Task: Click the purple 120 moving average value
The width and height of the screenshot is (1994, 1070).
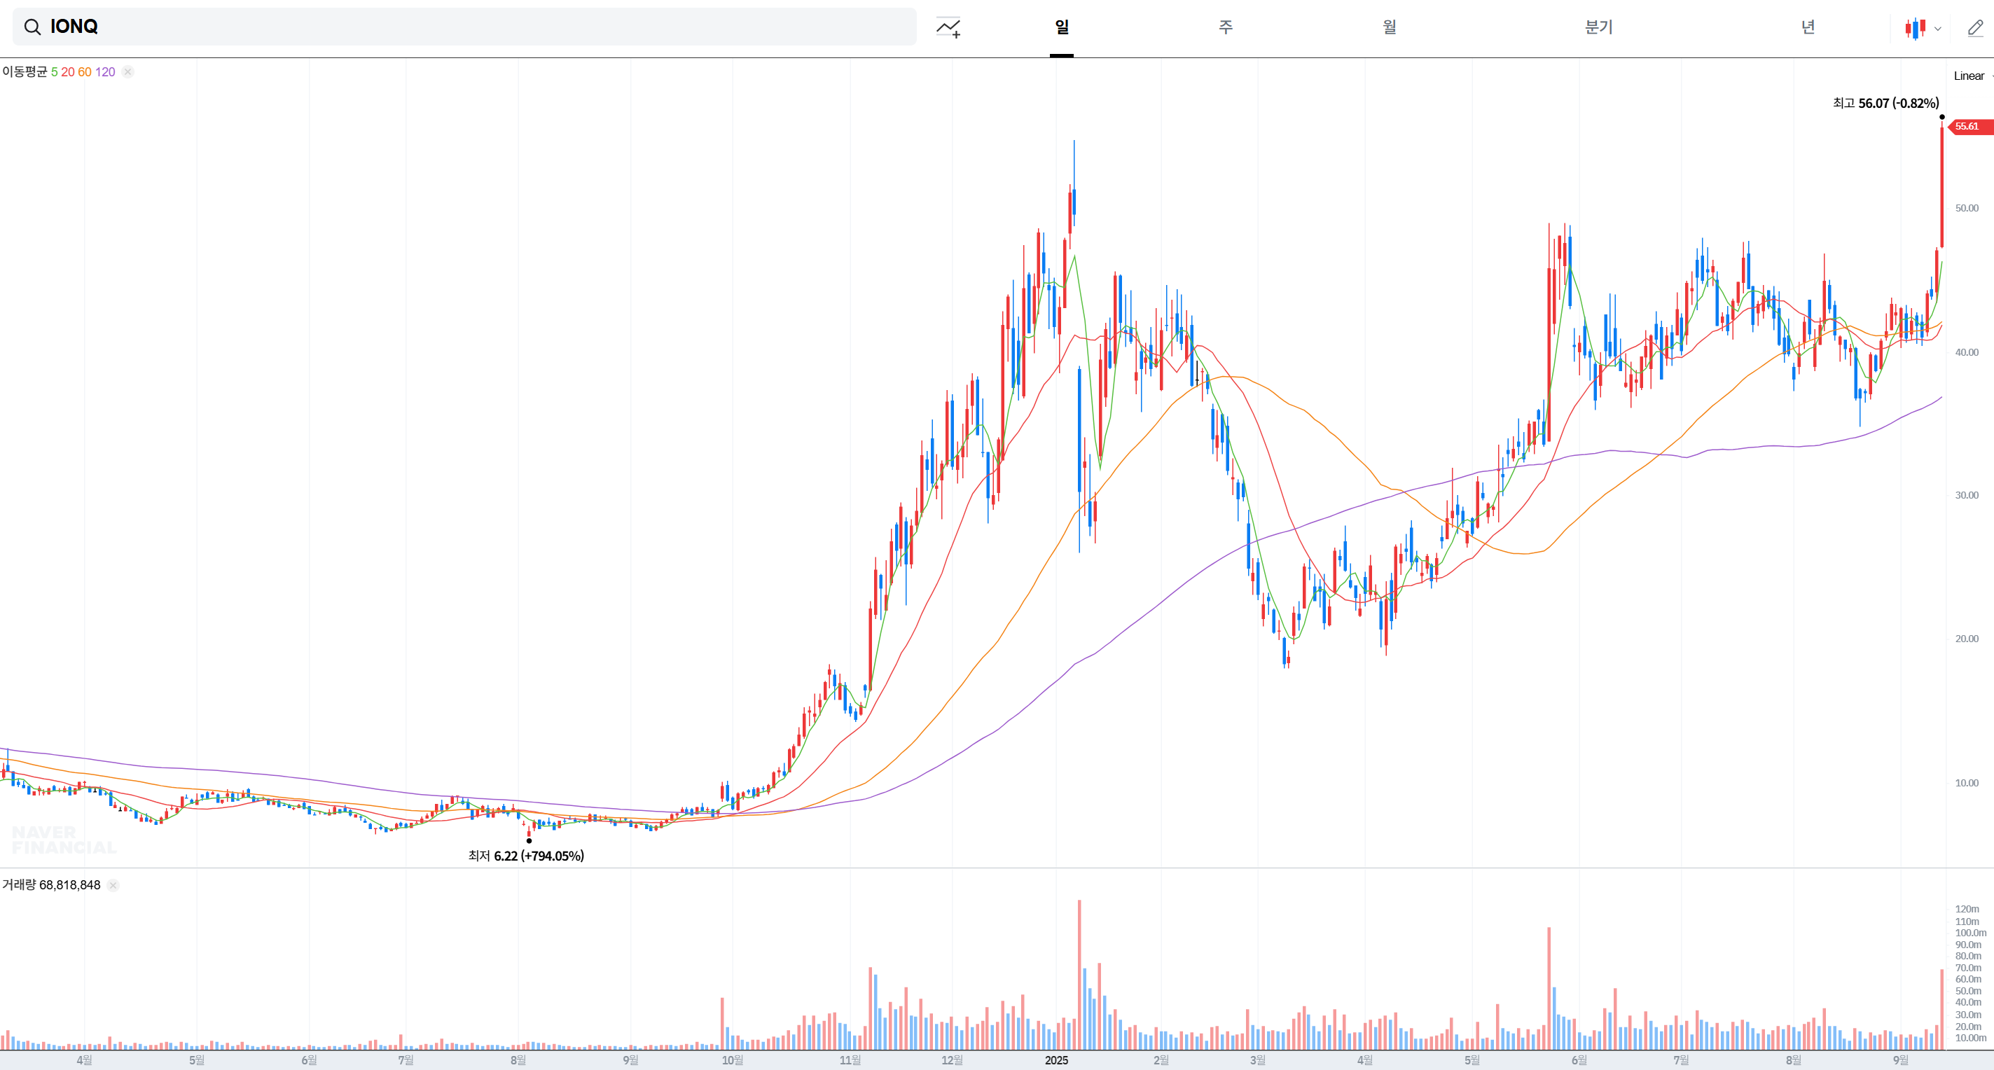Action: pos(105,72)
